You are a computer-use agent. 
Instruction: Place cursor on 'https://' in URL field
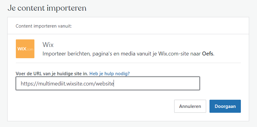coord(29,84)
